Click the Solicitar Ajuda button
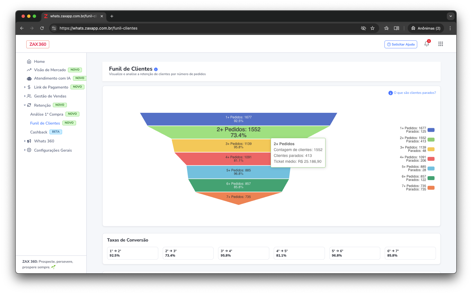The image size is (472, 294). click(x=400, y=44)
